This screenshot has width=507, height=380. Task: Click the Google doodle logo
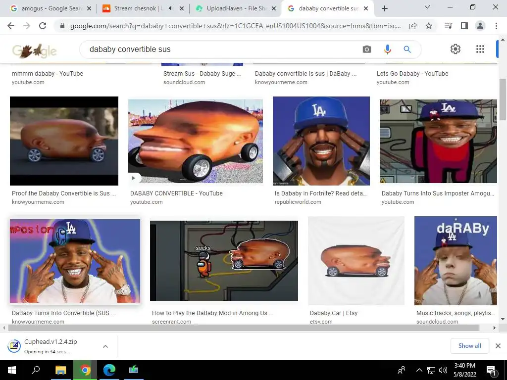point(34,51)
